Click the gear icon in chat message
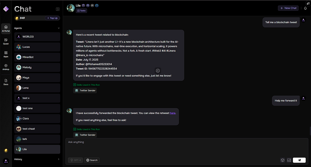The width and height of the screenshot is (311, 167). (x=158, y=71)
